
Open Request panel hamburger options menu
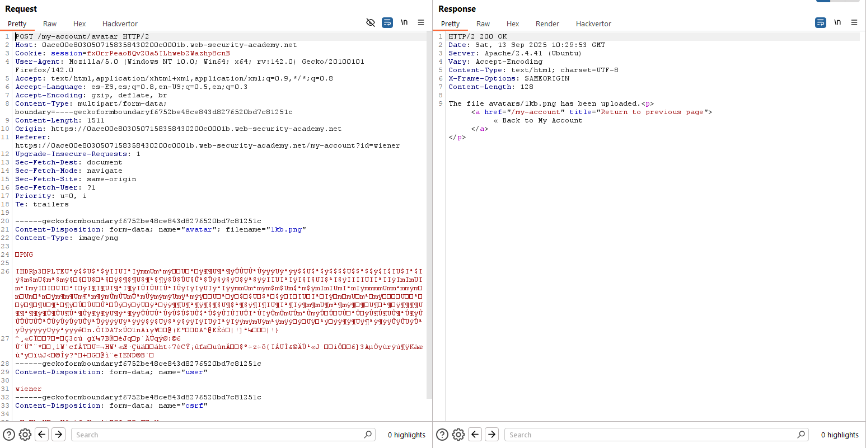(x=421, y=23)
